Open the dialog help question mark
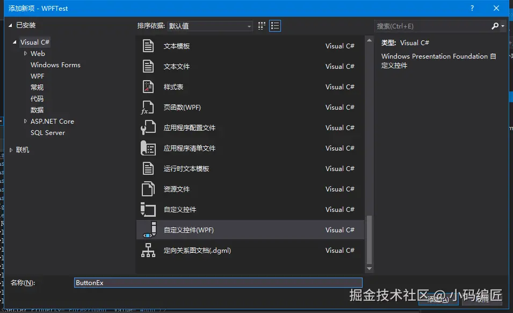513x313 pixels. (x=472, y=8)
